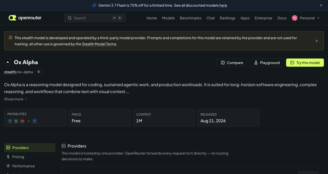328x174 pixels.
Task: Follow the 'here' discounted models link
Action: (x=223, y=5)
